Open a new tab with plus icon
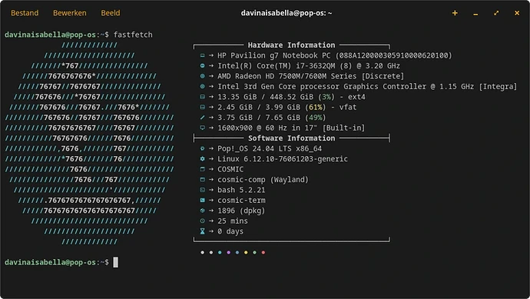This screenshot has height=299, width=530. (x=455, y=13)
